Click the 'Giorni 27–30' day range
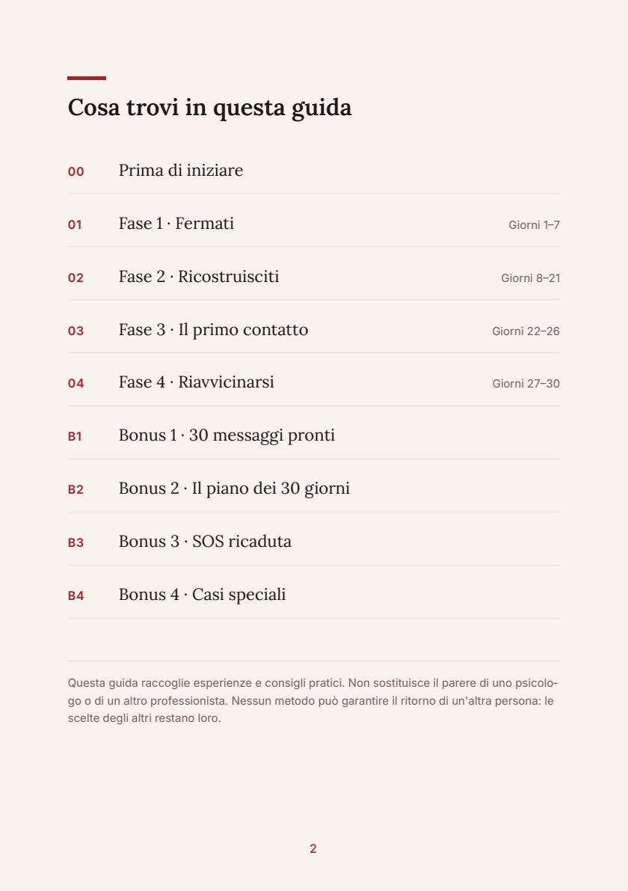Image resolution: width=628 pixels, height=891 pixels. (526, 384)
